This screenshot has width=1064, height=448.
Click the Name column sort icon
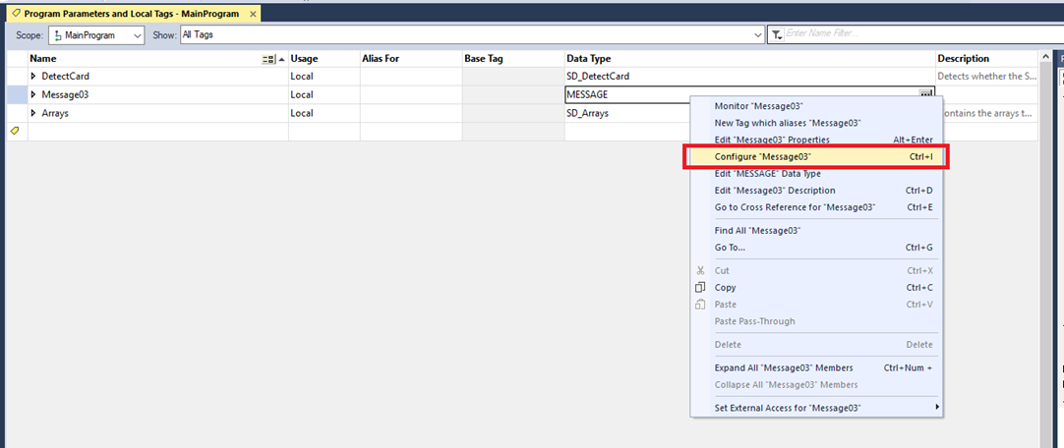[269, 59]
